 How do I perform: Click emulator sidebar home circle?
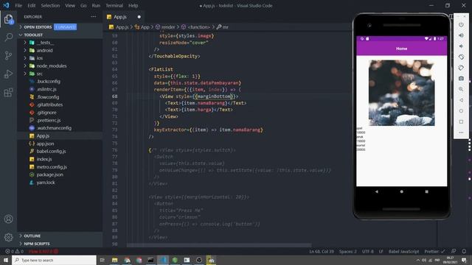pos(461,111)
